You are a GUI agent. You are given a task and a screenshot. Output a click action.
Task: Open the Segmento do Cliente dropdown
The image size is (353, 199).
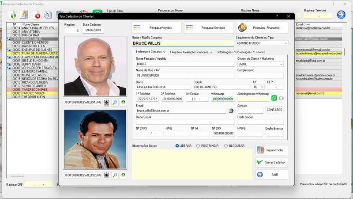285,43
